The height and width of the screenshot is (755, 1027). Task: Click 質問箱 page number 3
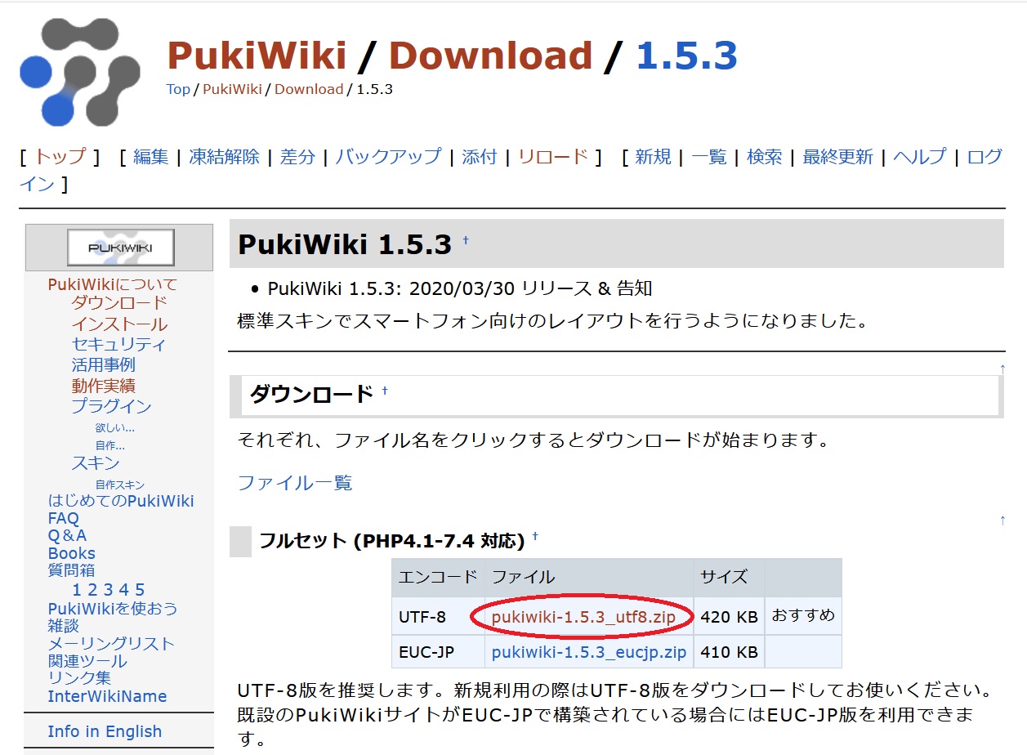tap(108, 590)
